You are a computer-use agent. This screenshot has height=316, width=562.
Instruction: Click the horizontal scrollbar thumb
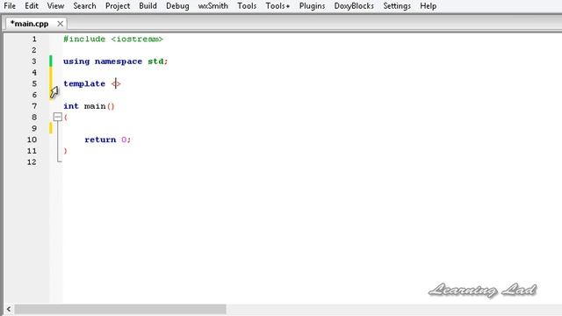[x=120, y=309]
